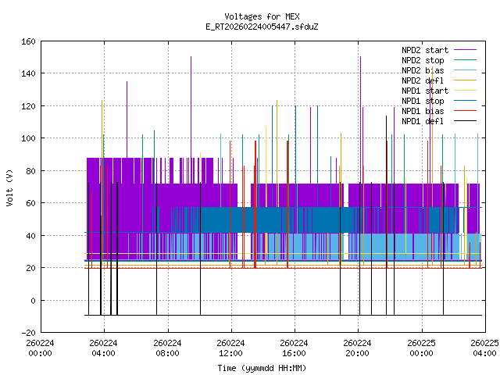Select the NPD1 defl legend entry
Screen dimensions: 500x375
click(423, 121)
